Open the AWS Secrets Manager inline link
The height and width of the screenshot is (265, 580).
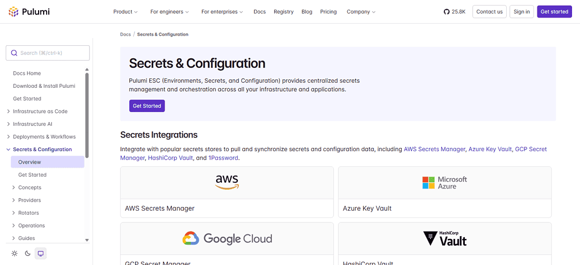434,149
